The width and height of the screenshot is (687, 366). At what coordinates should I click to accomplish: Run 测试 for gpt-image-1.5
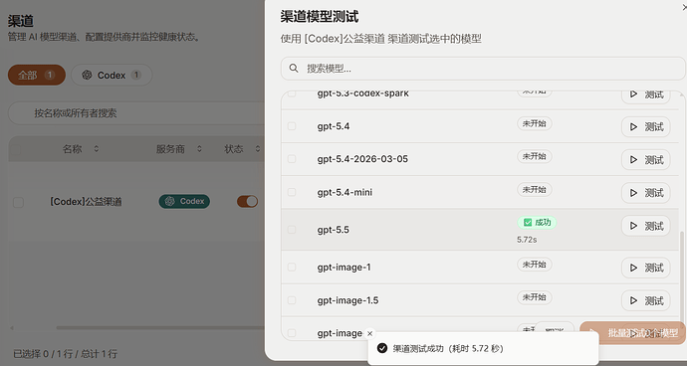(x=646, y=300)
